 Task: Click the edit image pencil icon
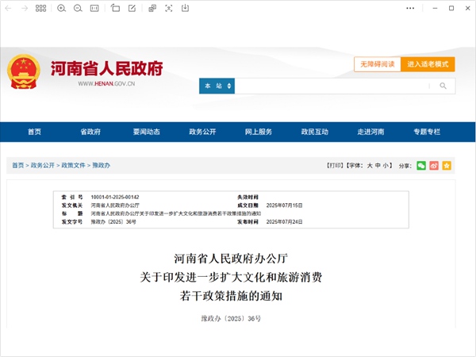[132, 8]
